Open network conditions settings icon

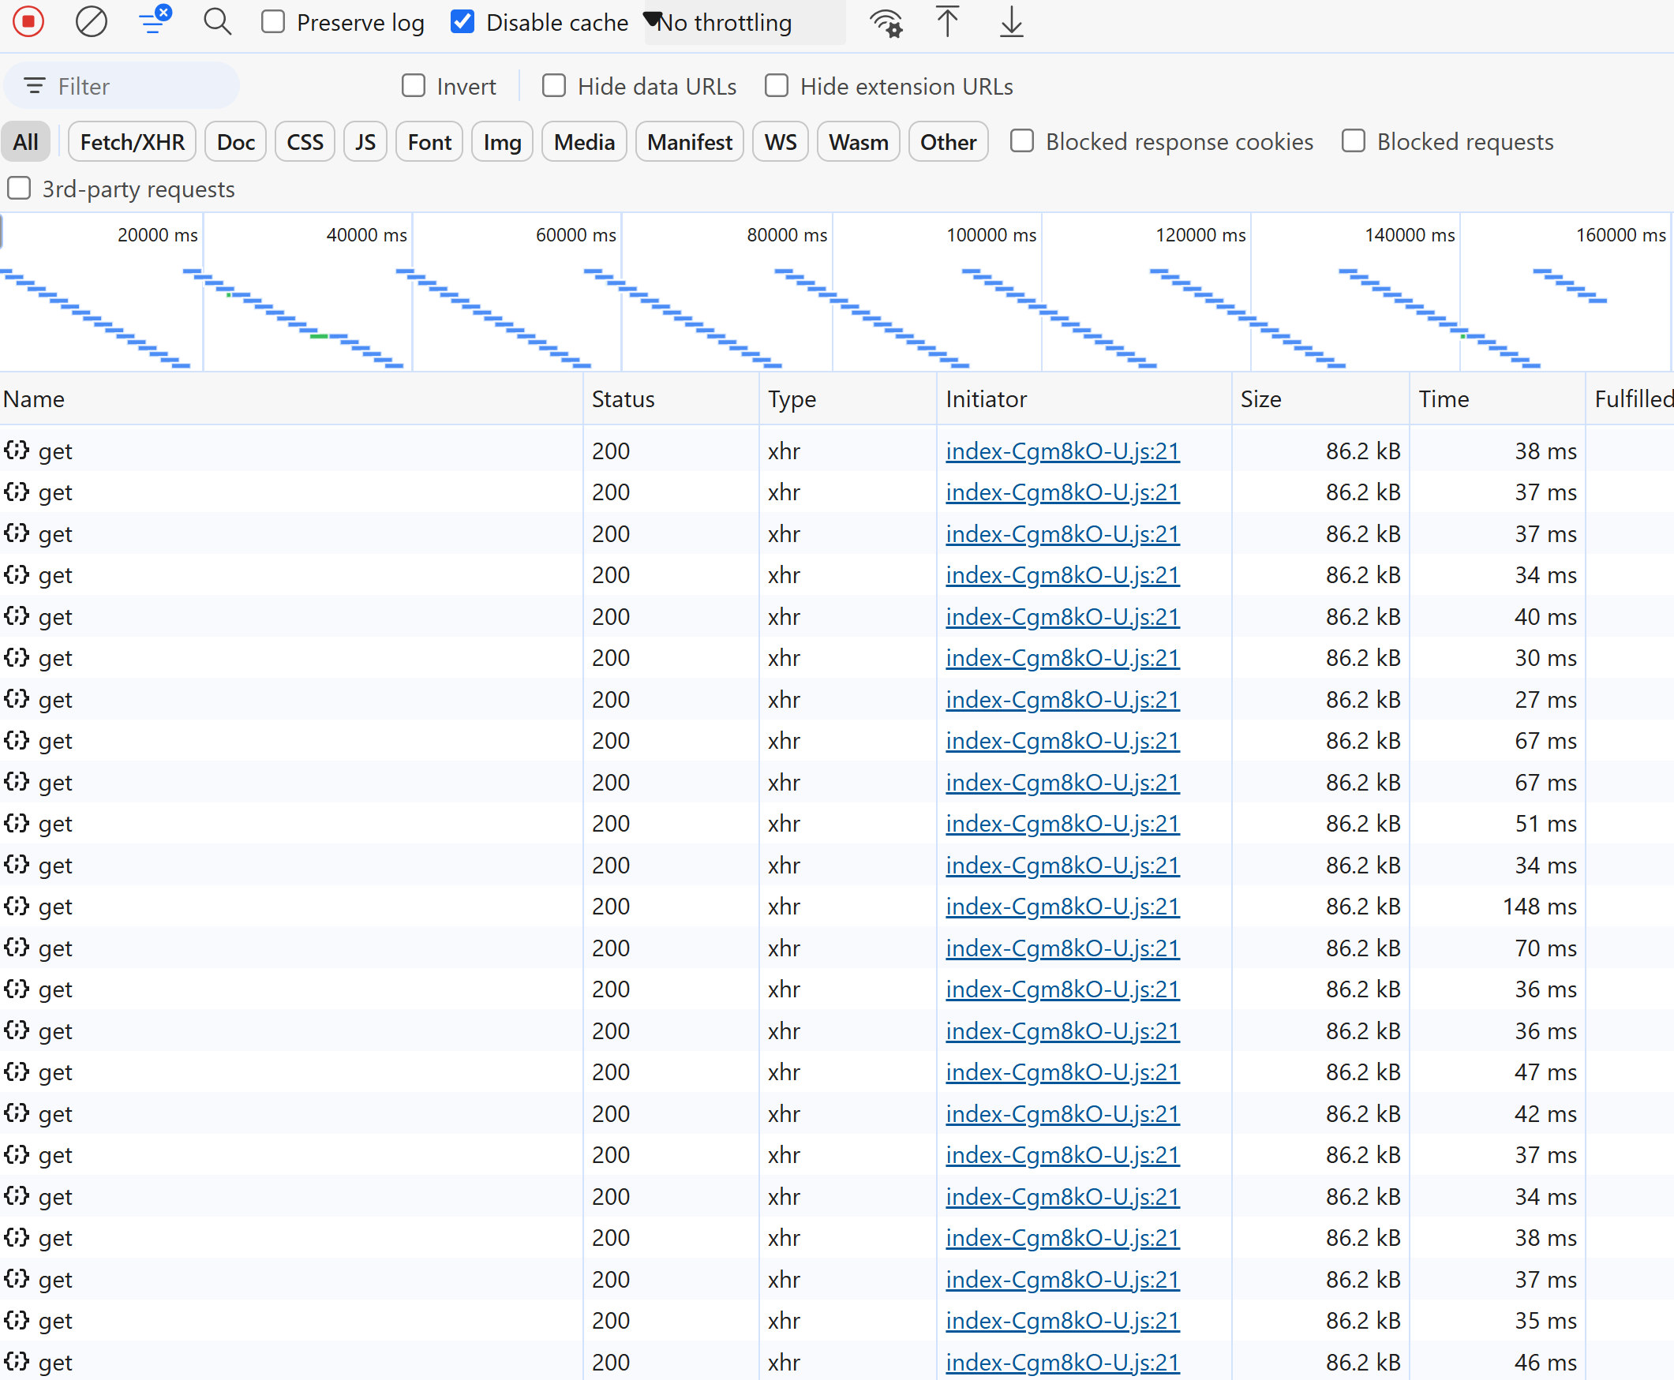pyautogui.click(x=885, y=22)
